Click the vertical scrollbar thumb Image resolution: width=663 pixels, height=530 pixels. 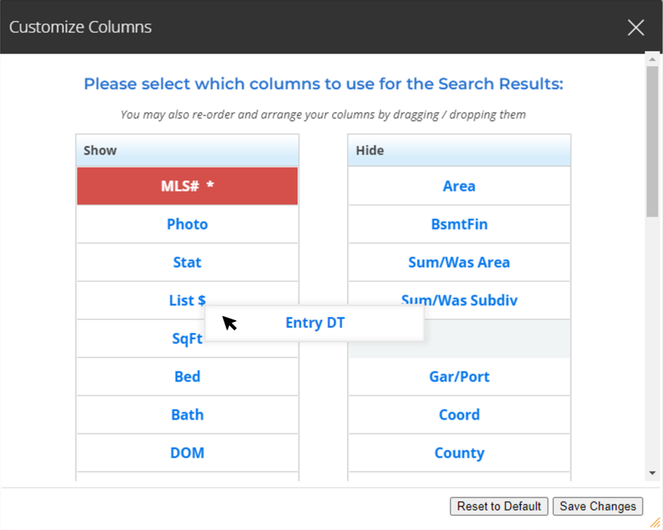pyautogui.click(x=653, y=142)
